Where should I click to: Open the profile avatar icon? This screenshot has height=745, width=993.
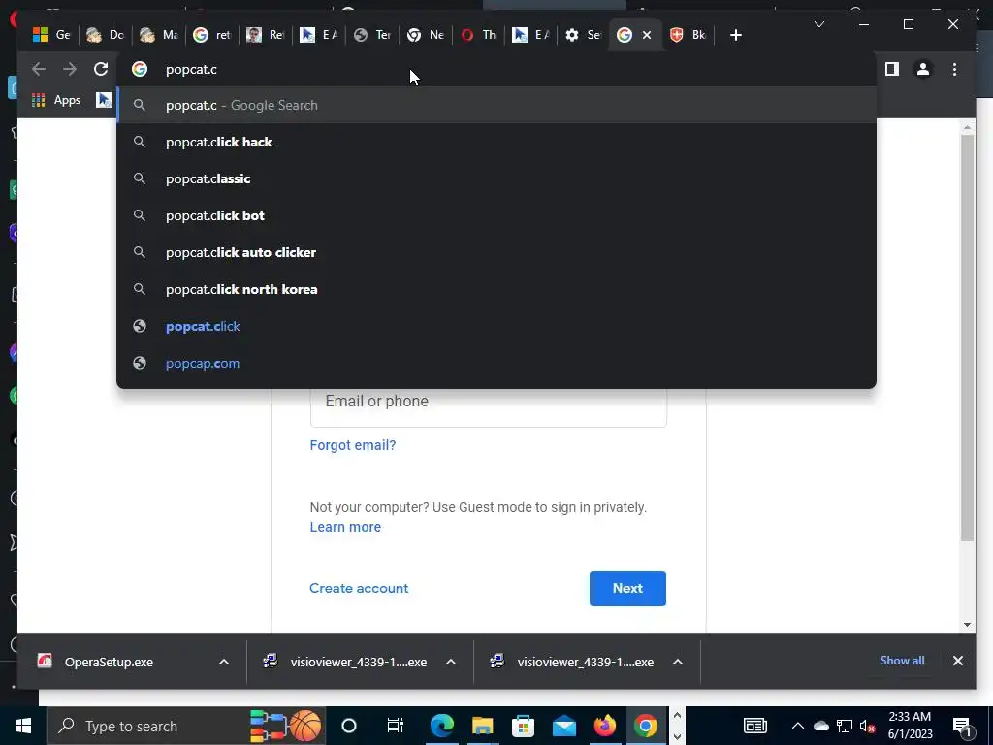tap(923, 69)
